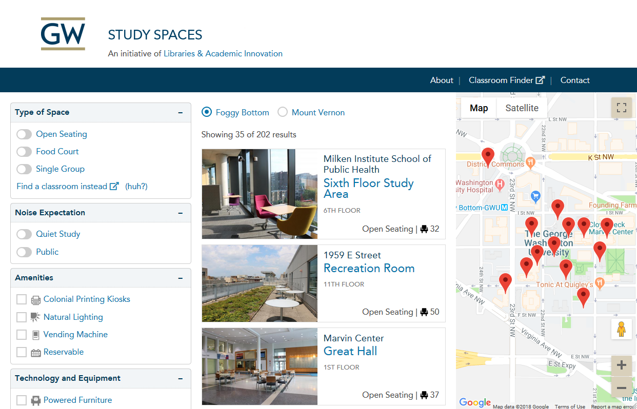
Task: Switch the map to Satellite view
Action: 522,108
